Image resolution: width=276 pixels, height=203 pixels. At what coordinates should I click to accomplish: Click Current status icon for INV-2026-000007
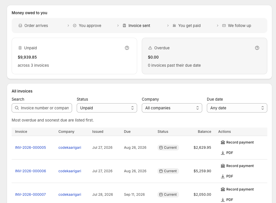[161, 195]
